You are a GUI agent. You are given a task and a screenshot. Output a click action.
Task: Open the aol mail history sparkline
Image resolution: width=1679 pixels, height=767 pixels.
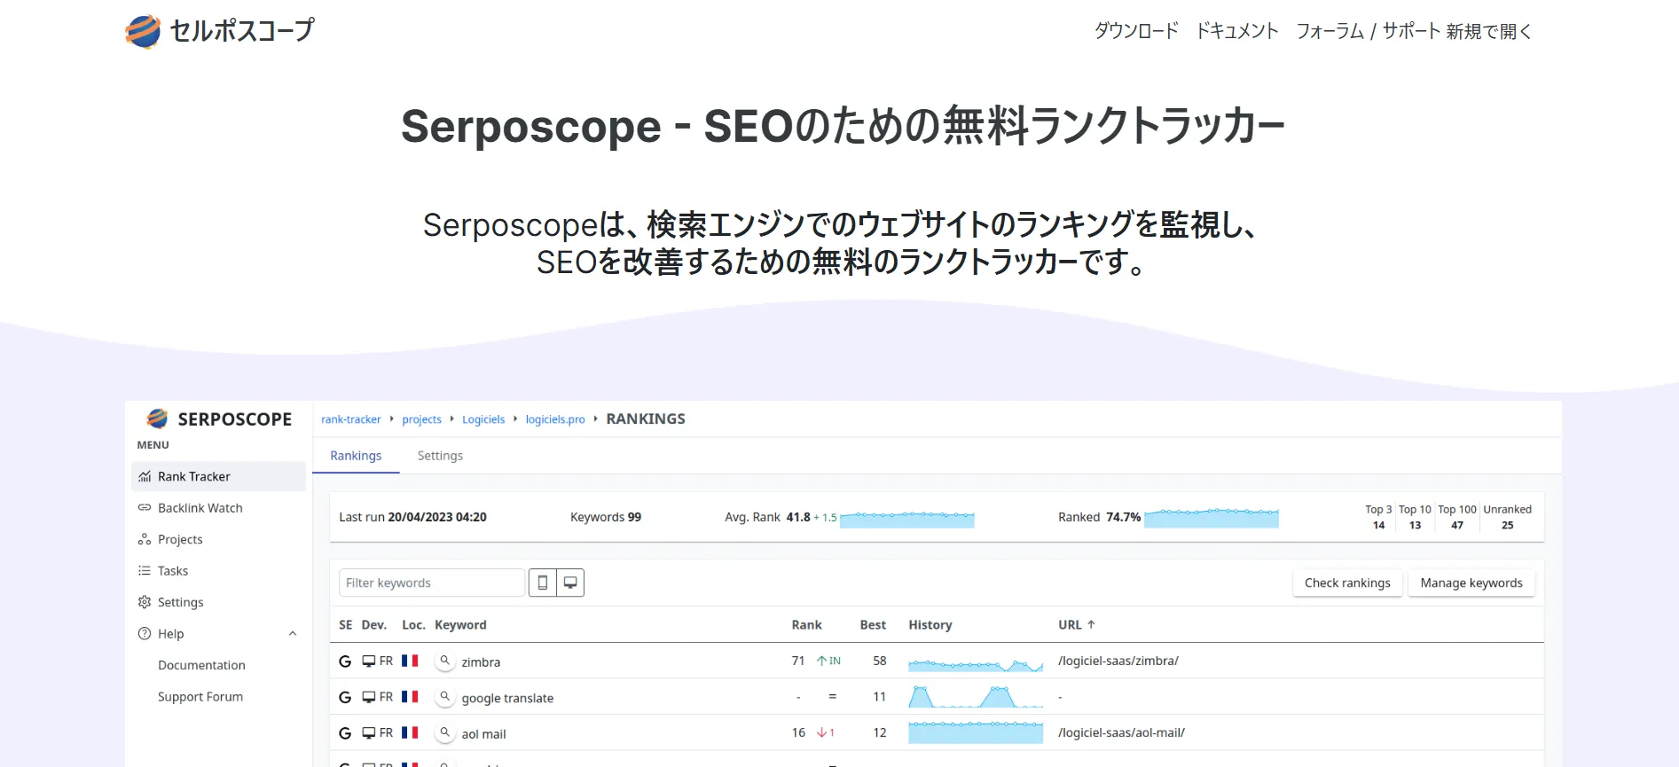point(976,732)
